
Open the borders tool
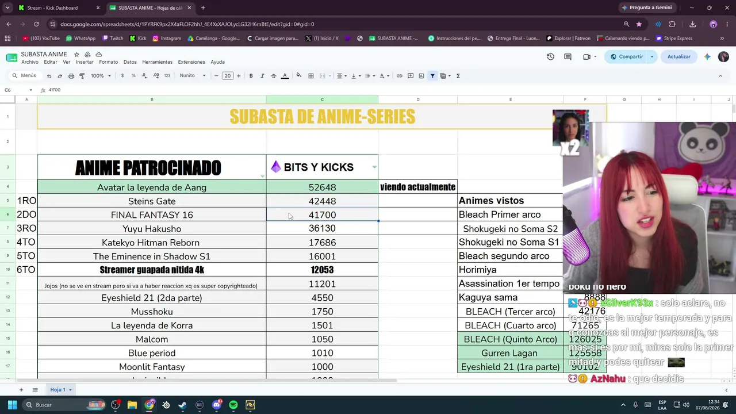[x=311, y=76]
